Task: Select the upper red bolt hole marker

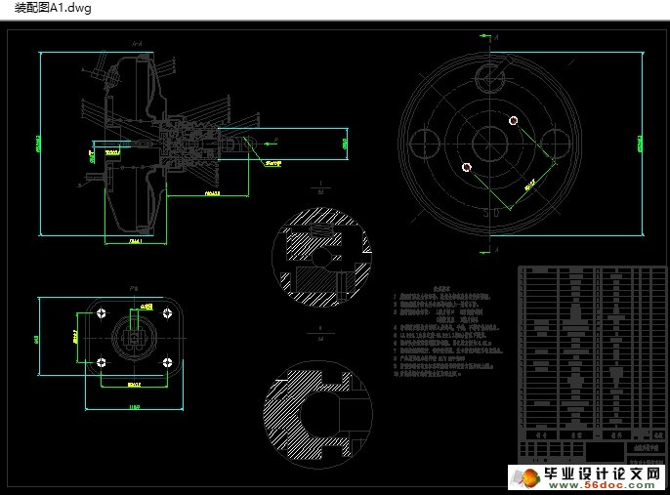Action: pos(514,120)
